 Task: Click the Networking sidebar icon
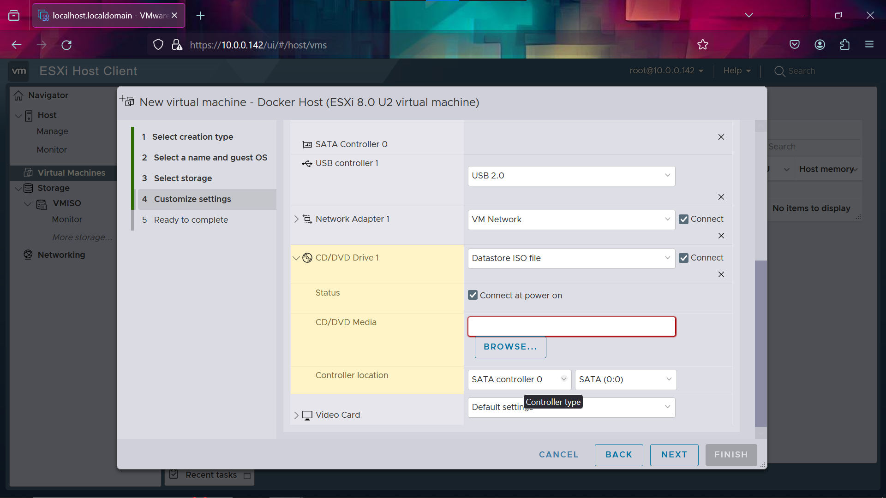28,254
